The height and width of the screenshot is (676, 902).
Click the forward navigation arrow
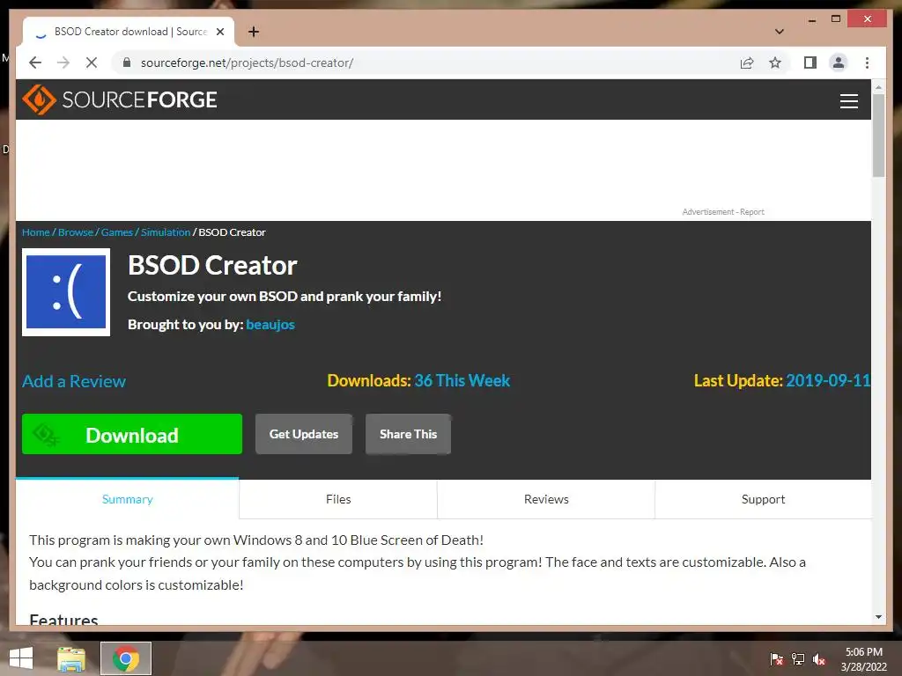pyautogui.click(x=63, y=62)
